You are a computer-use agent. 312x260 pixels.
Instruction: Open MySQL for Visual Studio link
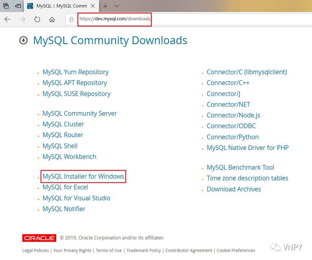76,198
